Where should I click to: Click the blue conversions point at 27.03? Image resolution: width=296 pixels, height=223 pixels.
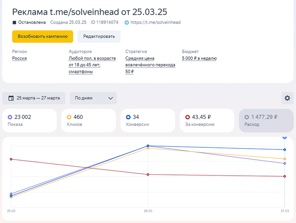click(x=285, y=150)
